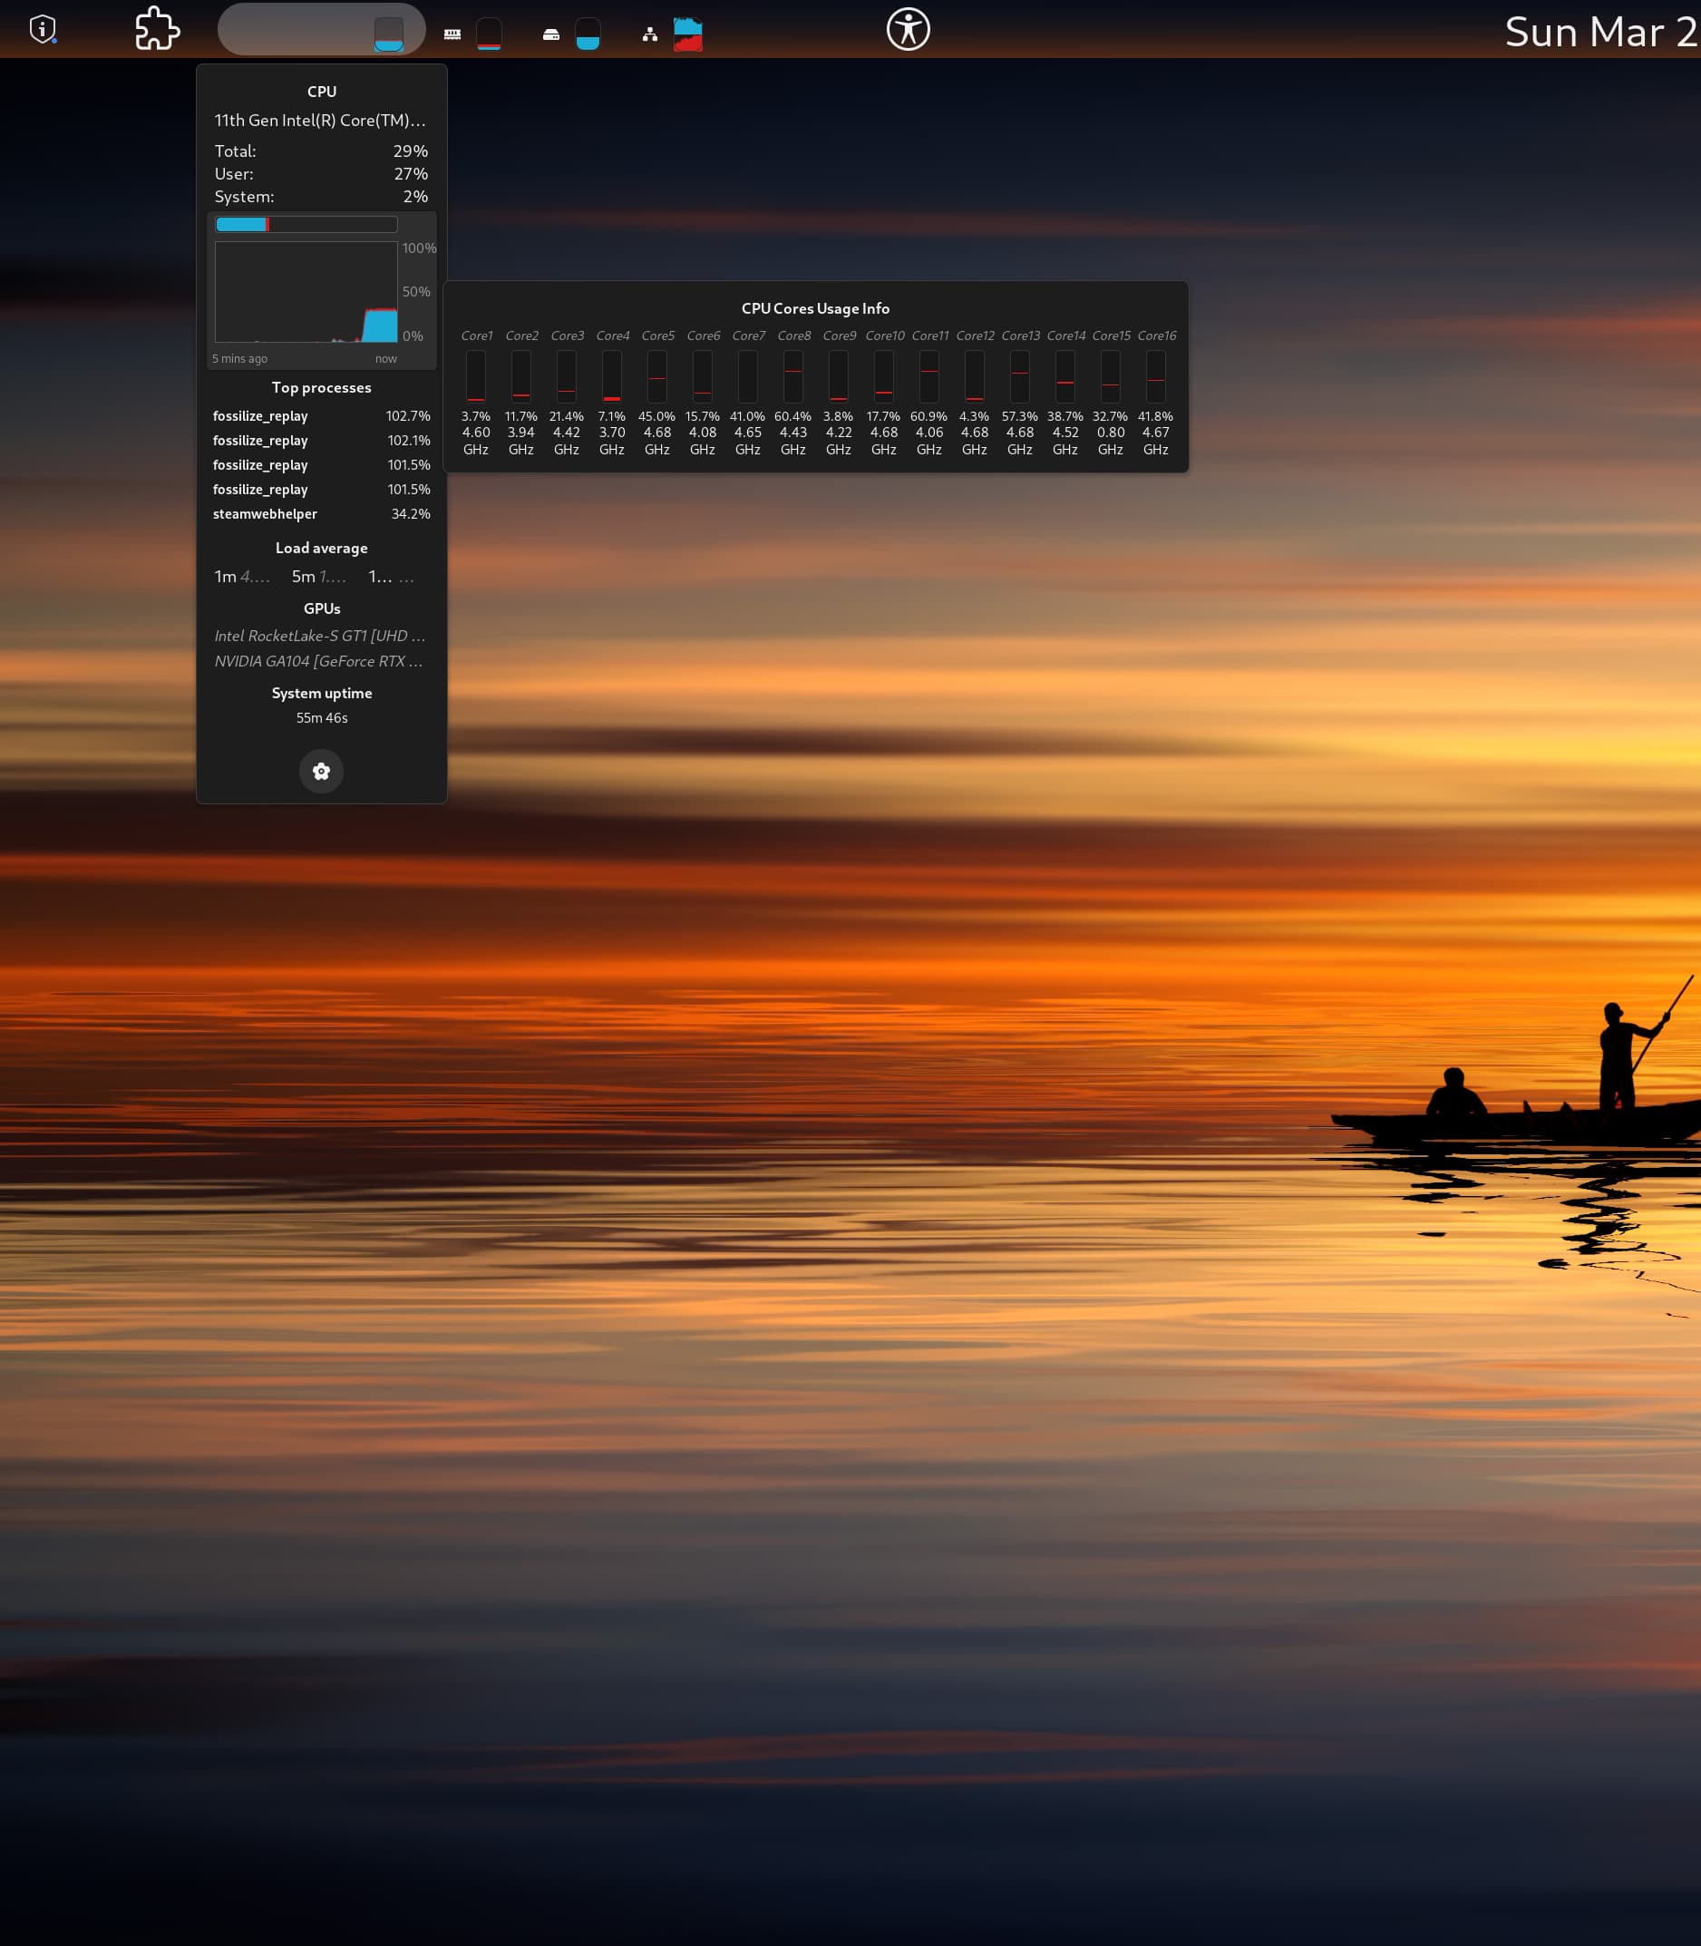The width and height of the screenshot is (1701, 1946).
Task: Click the 11th Gen Intel Core processor name
Action: [x=320, y=121]
